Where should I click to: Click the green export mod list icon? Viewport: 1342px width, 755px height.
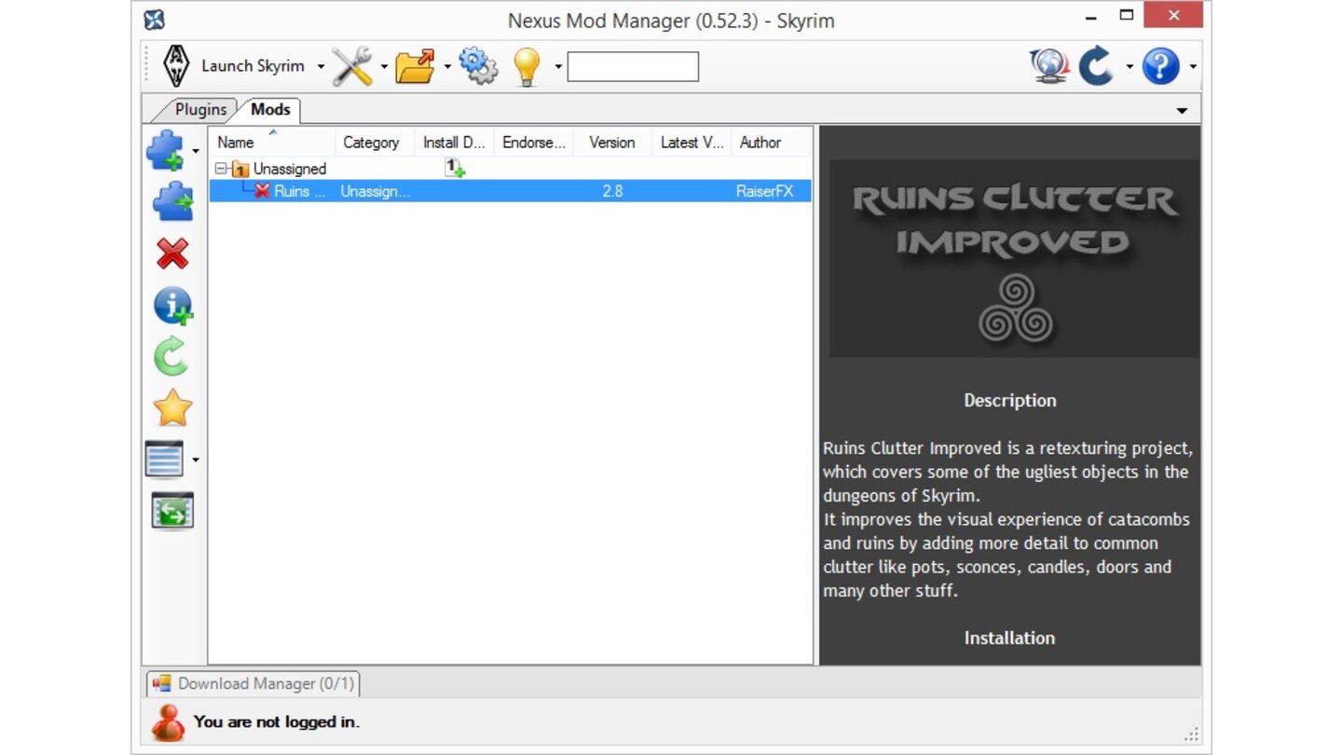172,511
